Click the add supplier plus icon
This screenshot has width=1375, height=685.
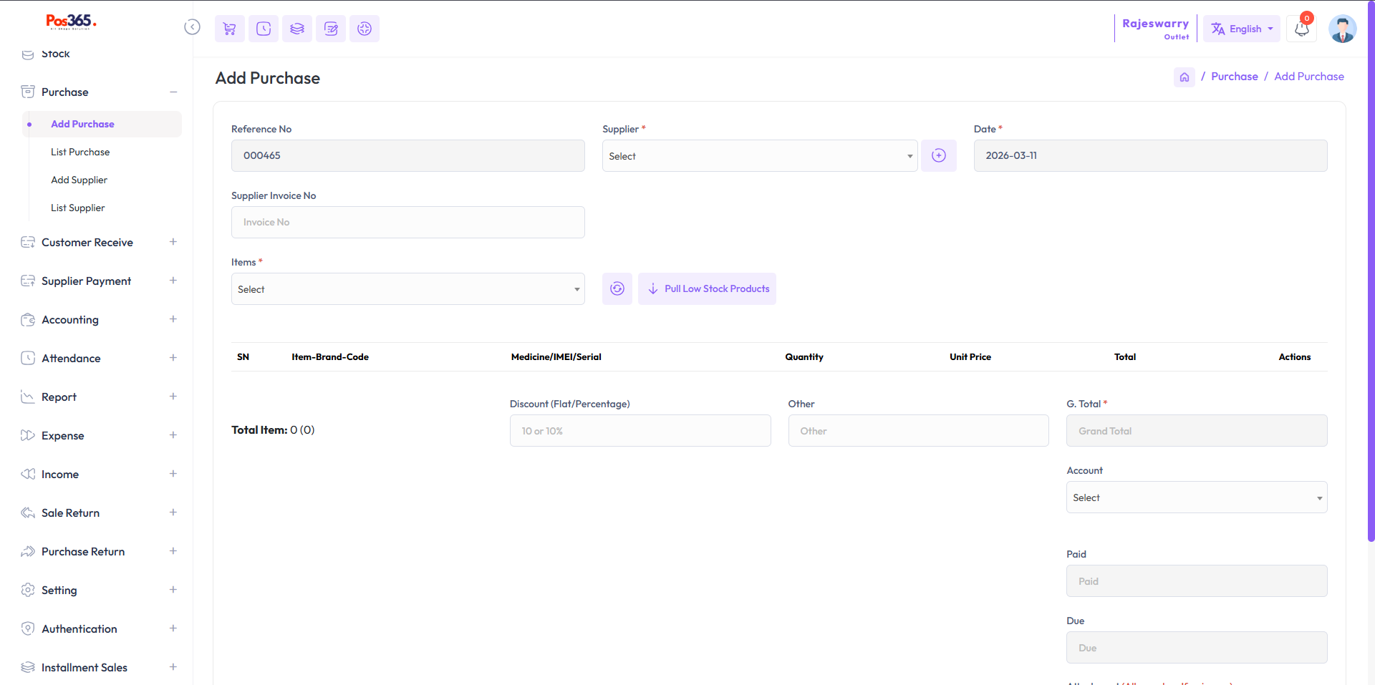(x=938, y=155)
